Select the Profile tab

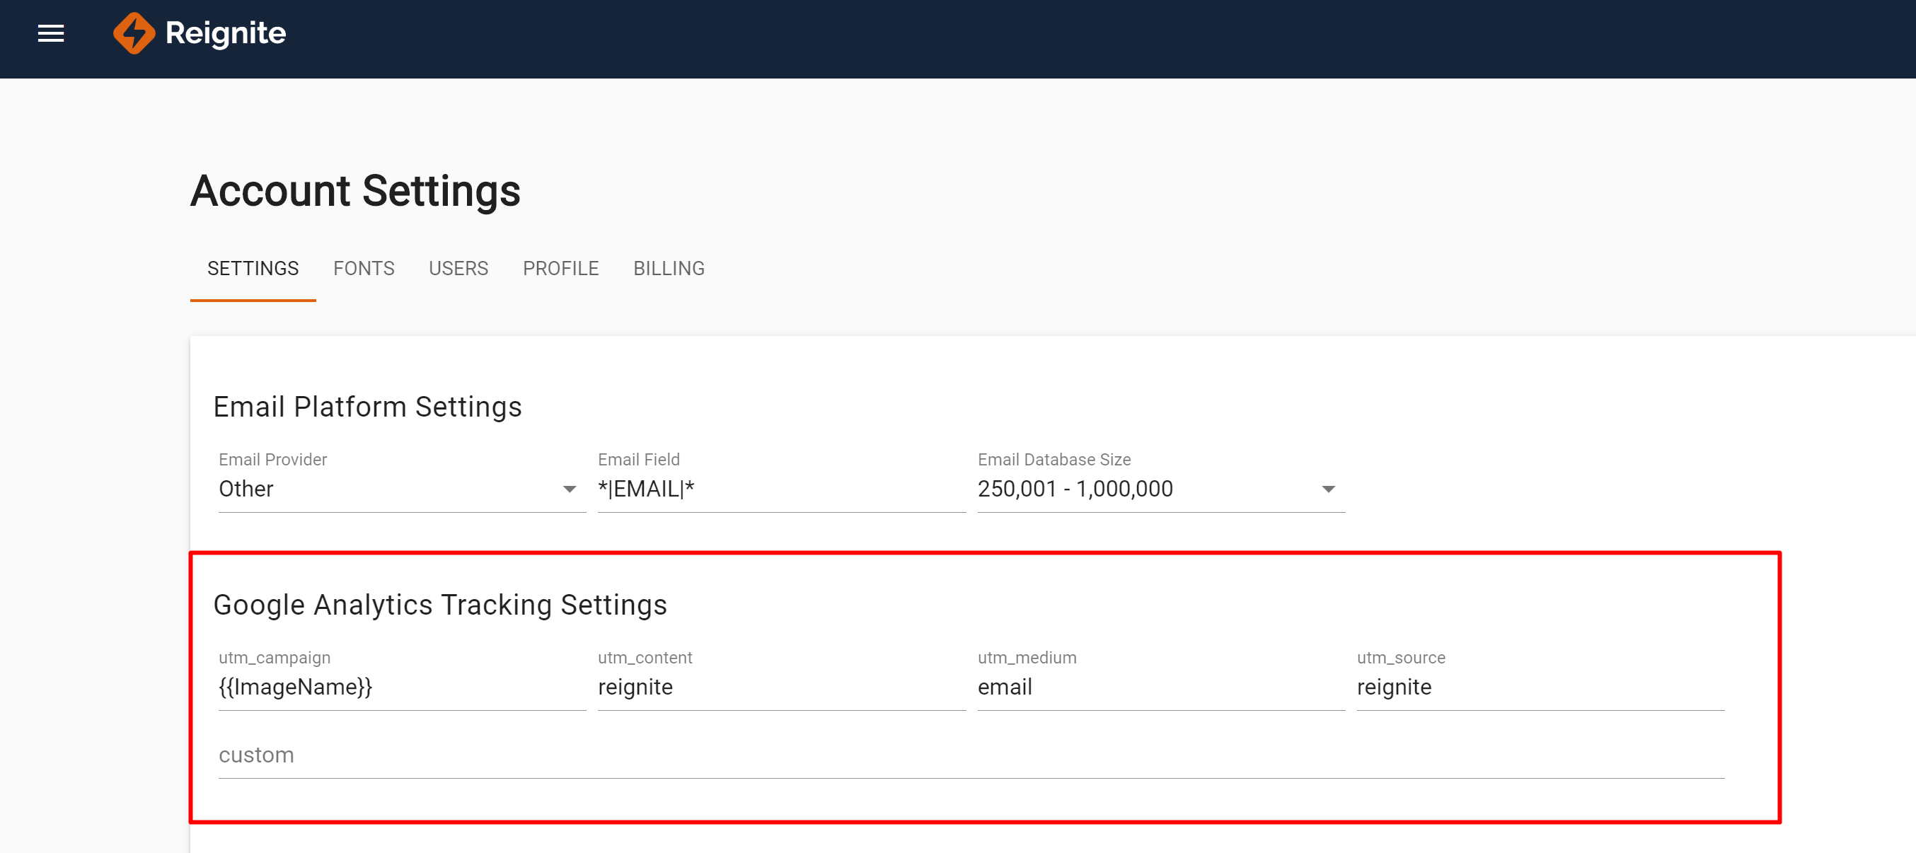click(x=560, y=269)
